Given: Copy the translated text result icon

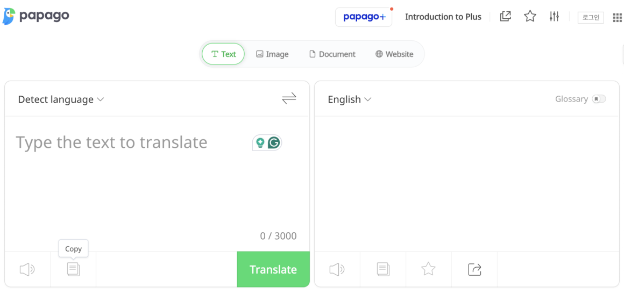Looking at the screenshot, I should coord(383,269).
